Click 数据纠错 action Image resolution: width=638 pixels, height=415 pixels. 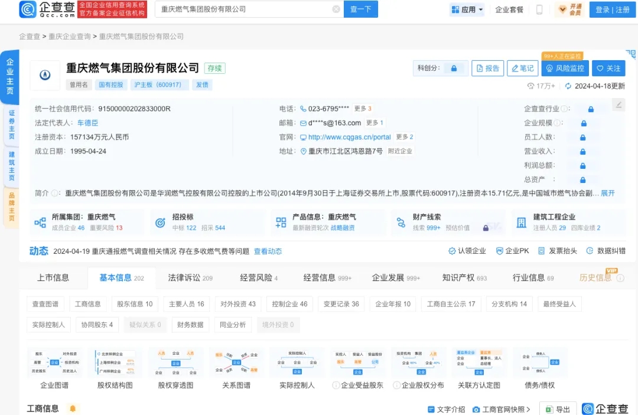(606, 251)
